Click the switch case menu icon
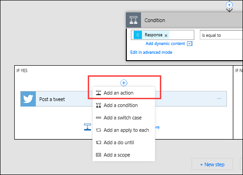The height and width of the screenshot is (175, 243). click(98, 118)
